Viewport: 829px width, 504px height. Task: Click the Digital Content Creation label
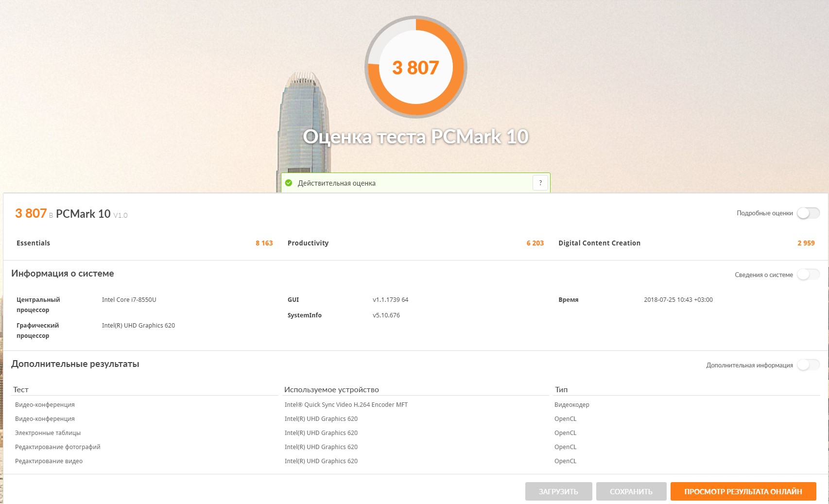click(599, 243)
